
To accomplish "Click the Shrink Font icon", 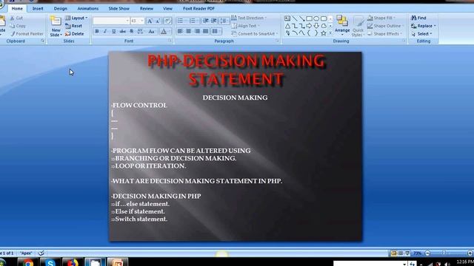I will (158, 21).
